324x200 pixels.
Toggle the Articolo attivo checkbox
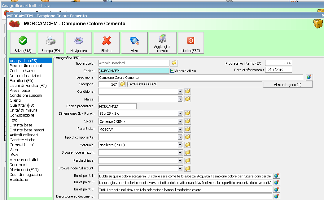click(173, 71)
